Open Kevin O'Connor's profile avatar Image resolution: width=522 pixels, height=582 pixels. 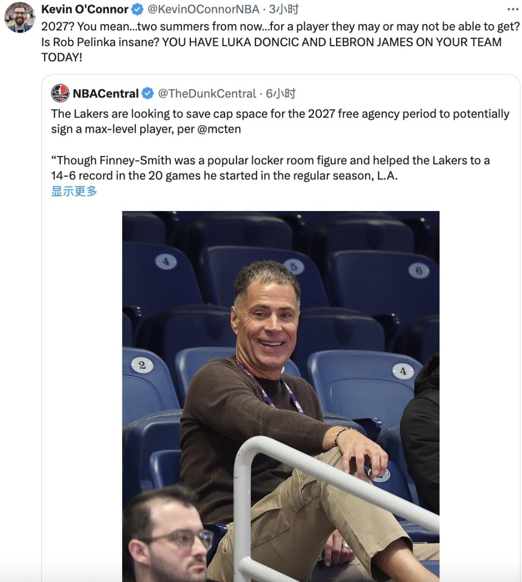pos(20,17)
